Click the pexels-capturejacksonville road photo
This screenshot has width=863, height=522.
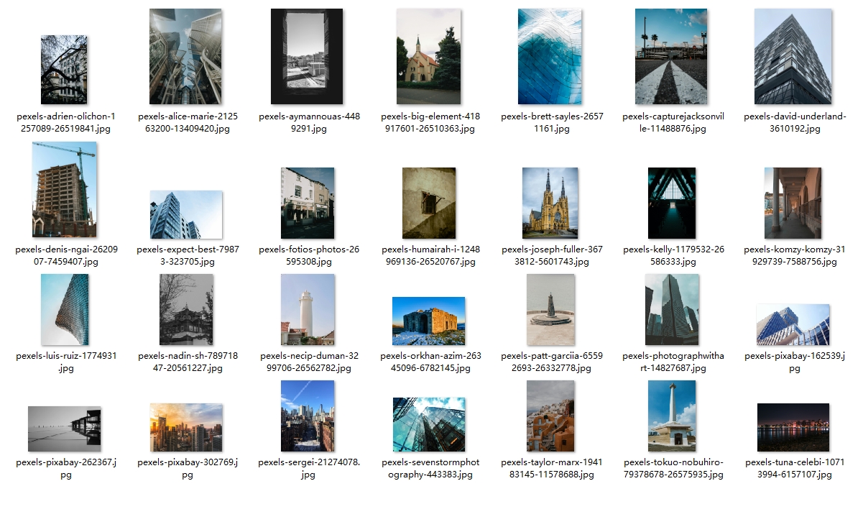671,57
